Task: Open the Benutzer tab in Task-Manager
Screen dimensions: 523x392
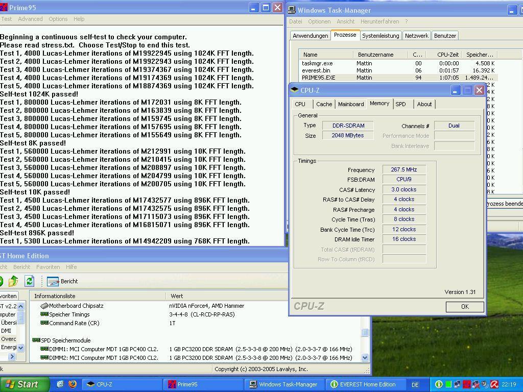Action: [x=445, y=36]
